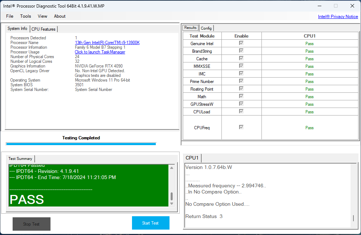
Task: Click the Version 1.0.7.64b.W line
Action: (x=208, y=167)
